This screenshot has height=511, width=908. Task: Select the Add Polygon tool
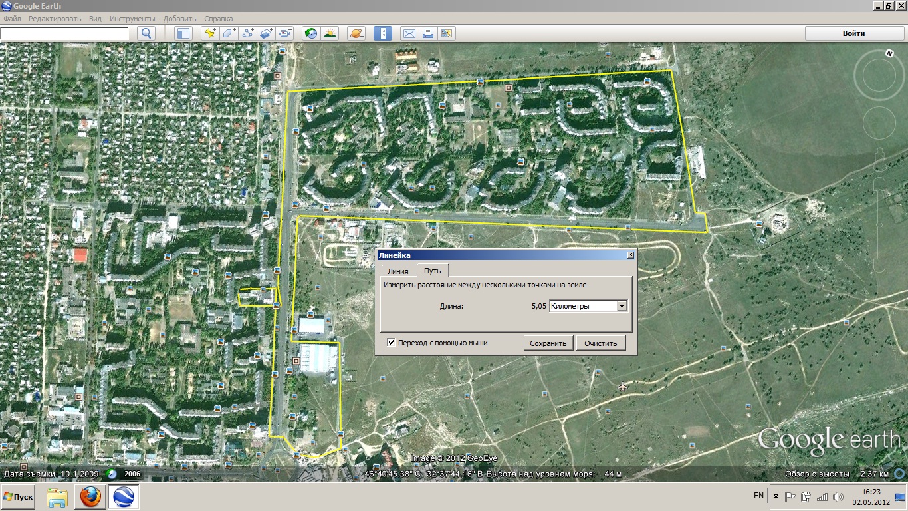[x=229, y=33]
